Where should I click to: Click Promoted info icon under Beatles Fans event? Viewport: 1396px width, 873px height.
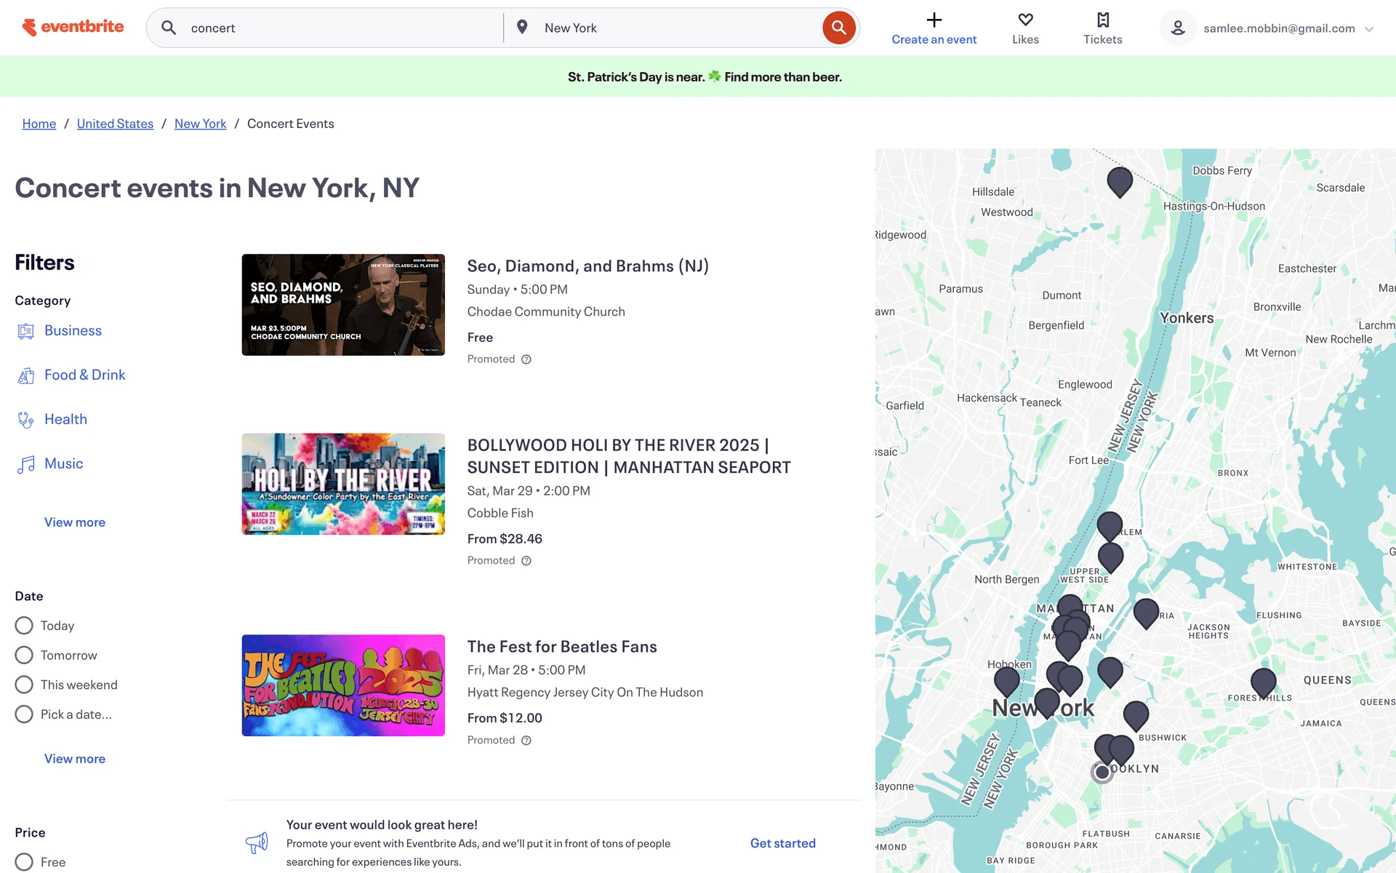[x=526, y=740]
